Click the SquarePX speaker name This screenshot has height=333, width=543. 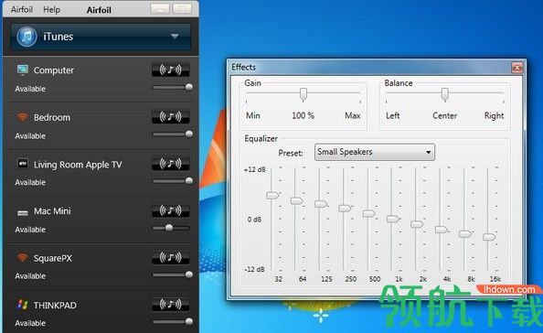click(53, 258)
